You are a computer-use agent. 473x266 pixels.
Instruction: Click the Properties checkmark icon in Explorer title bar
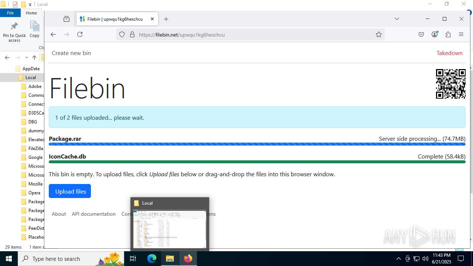15,4
